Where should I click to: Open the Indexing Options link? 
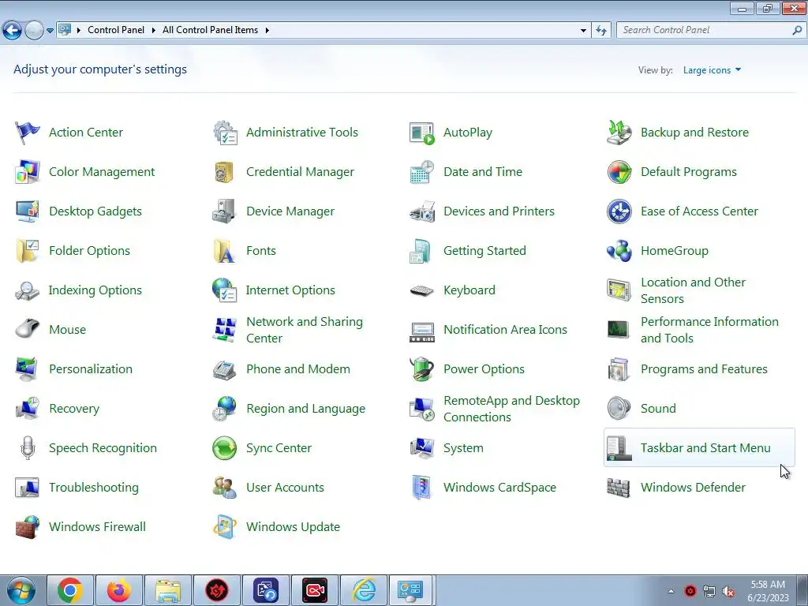(95, 290)
